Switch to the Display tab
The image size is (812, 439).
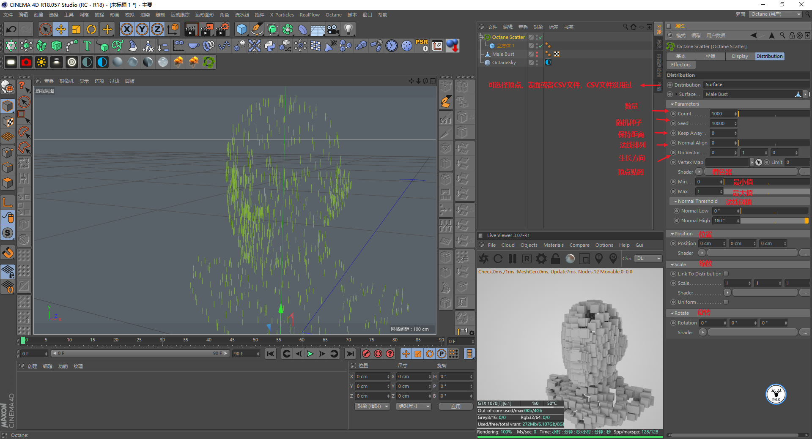click(740, 56)
